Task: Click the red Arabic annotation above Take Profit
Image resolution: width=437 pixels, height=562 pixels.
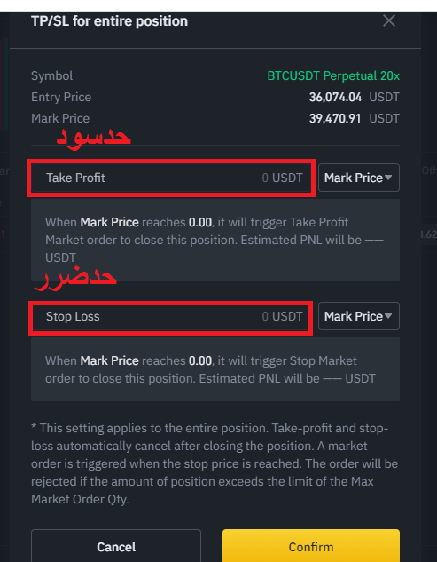Action: pos(93,138)
